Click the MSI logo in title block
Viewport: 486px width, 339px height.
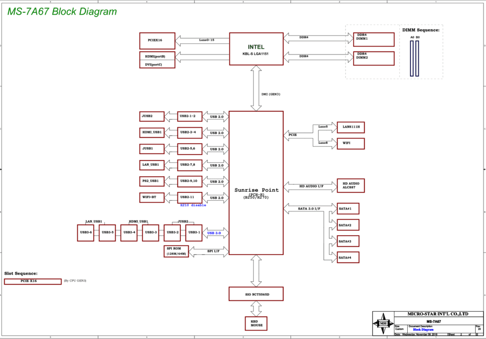click(383, 323)
